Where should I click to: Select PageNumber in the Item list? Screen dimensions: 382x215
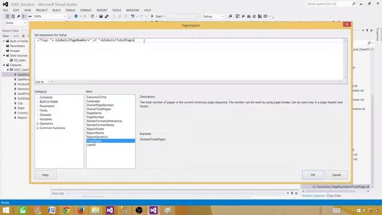(95, 117)
